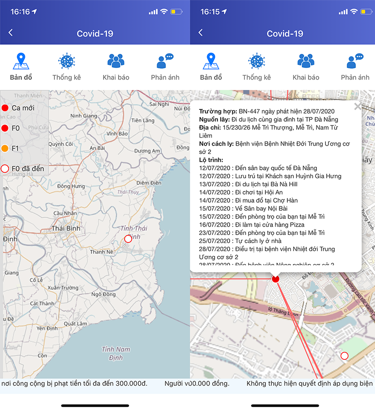This screenshot has height=411, width=375.
Task: Open Phản ánh chat icon on left screen
Action: pyautogui.click(x=165, y=62)
